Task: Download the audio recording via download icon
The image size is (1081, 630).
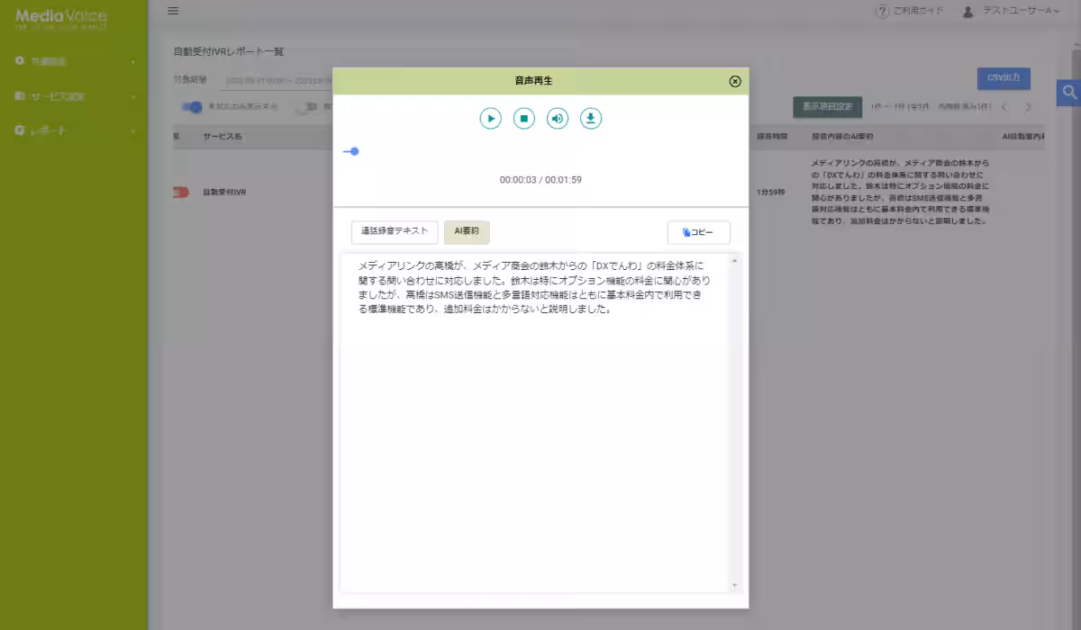Action: (590, 118)
